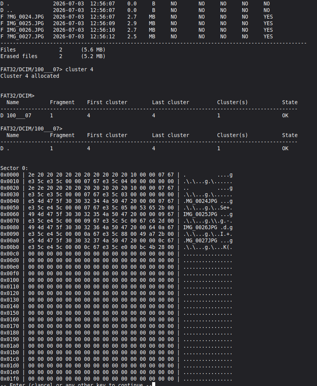Click the FAT32/DCIM> prompt line
The width and height of the screenshot is (317, 386).
pyautogui.click(x=17, y=96)
